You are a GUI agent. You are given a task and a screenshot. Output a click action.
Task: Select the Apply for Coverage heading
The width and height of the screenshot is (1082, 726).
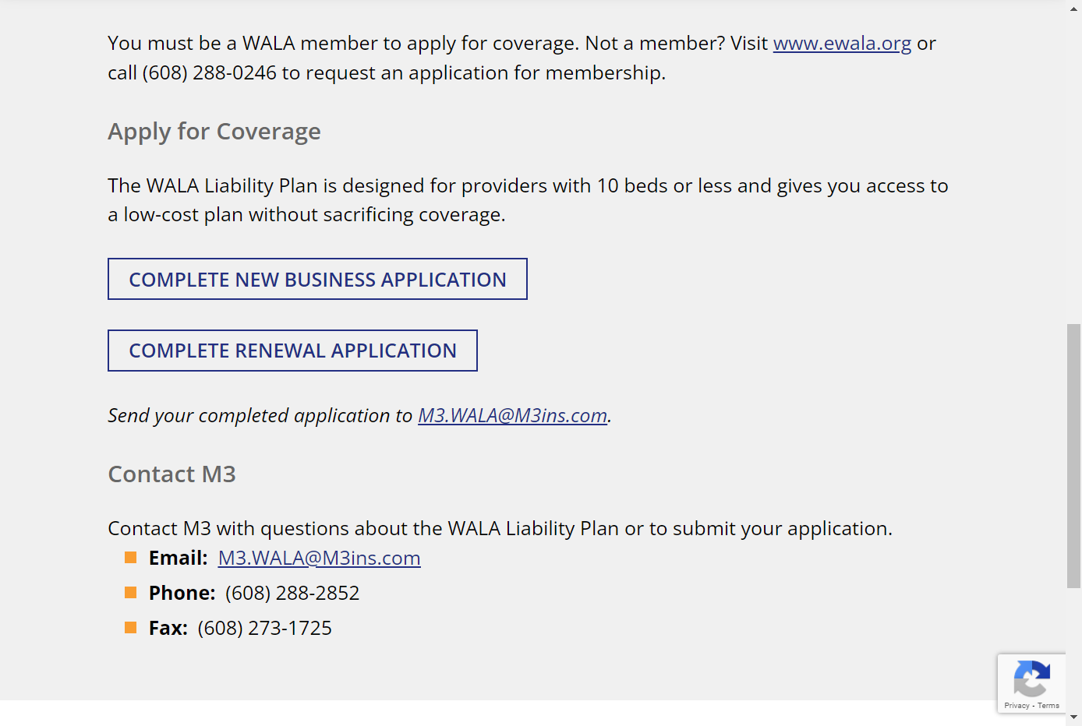coord(214,132)
